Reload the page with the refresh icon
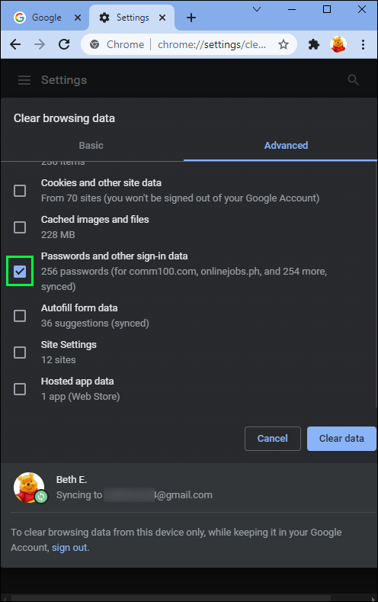Screen dimensions: 378x602 [64, 44]
